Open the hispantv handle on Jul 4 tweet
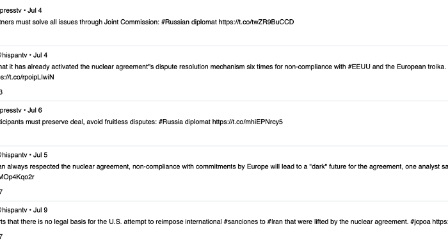Viewport: 448px width, 242px height. click(x=13, y=55)
